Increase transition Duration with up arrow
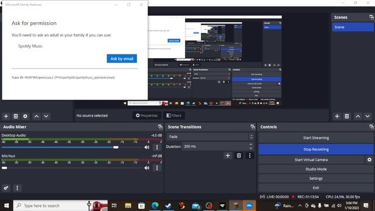The width and height of the screenshot is (375, 211). 251,145
